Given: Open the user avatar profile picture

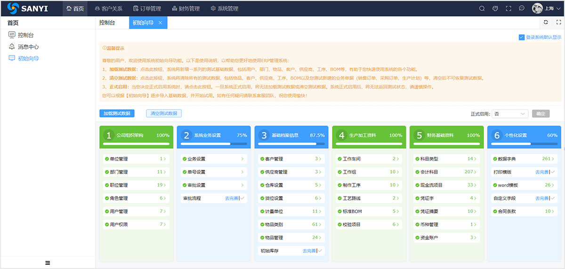Looking at the screenshot, I should click(537, 8).
